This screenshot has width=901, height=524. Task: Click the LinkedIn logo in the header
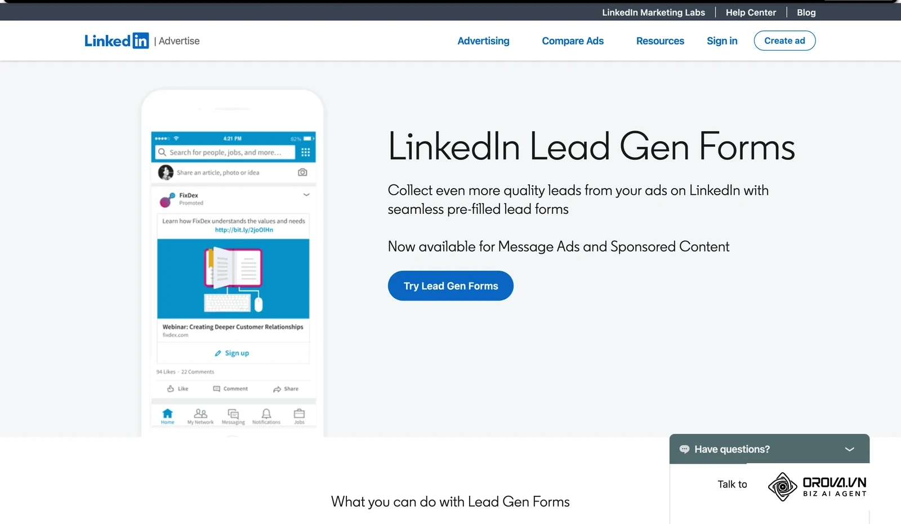[117, 41]
